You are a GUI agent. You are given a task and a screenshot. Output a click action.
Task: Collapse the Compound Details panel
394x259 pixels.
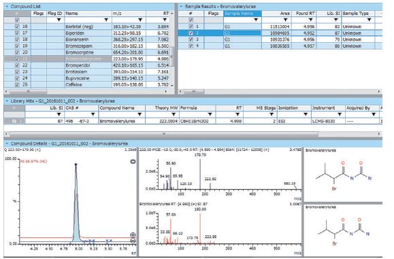[7, 144]
